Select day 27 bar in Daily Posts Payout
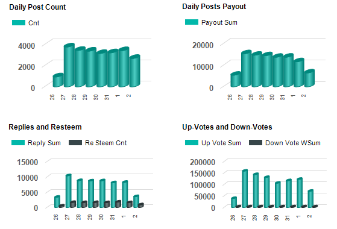 pos(247,69)
